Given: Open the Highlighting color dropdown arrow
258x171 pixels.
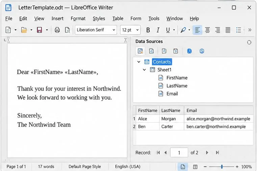Looking at the screenshot, I should pos(189,30).
